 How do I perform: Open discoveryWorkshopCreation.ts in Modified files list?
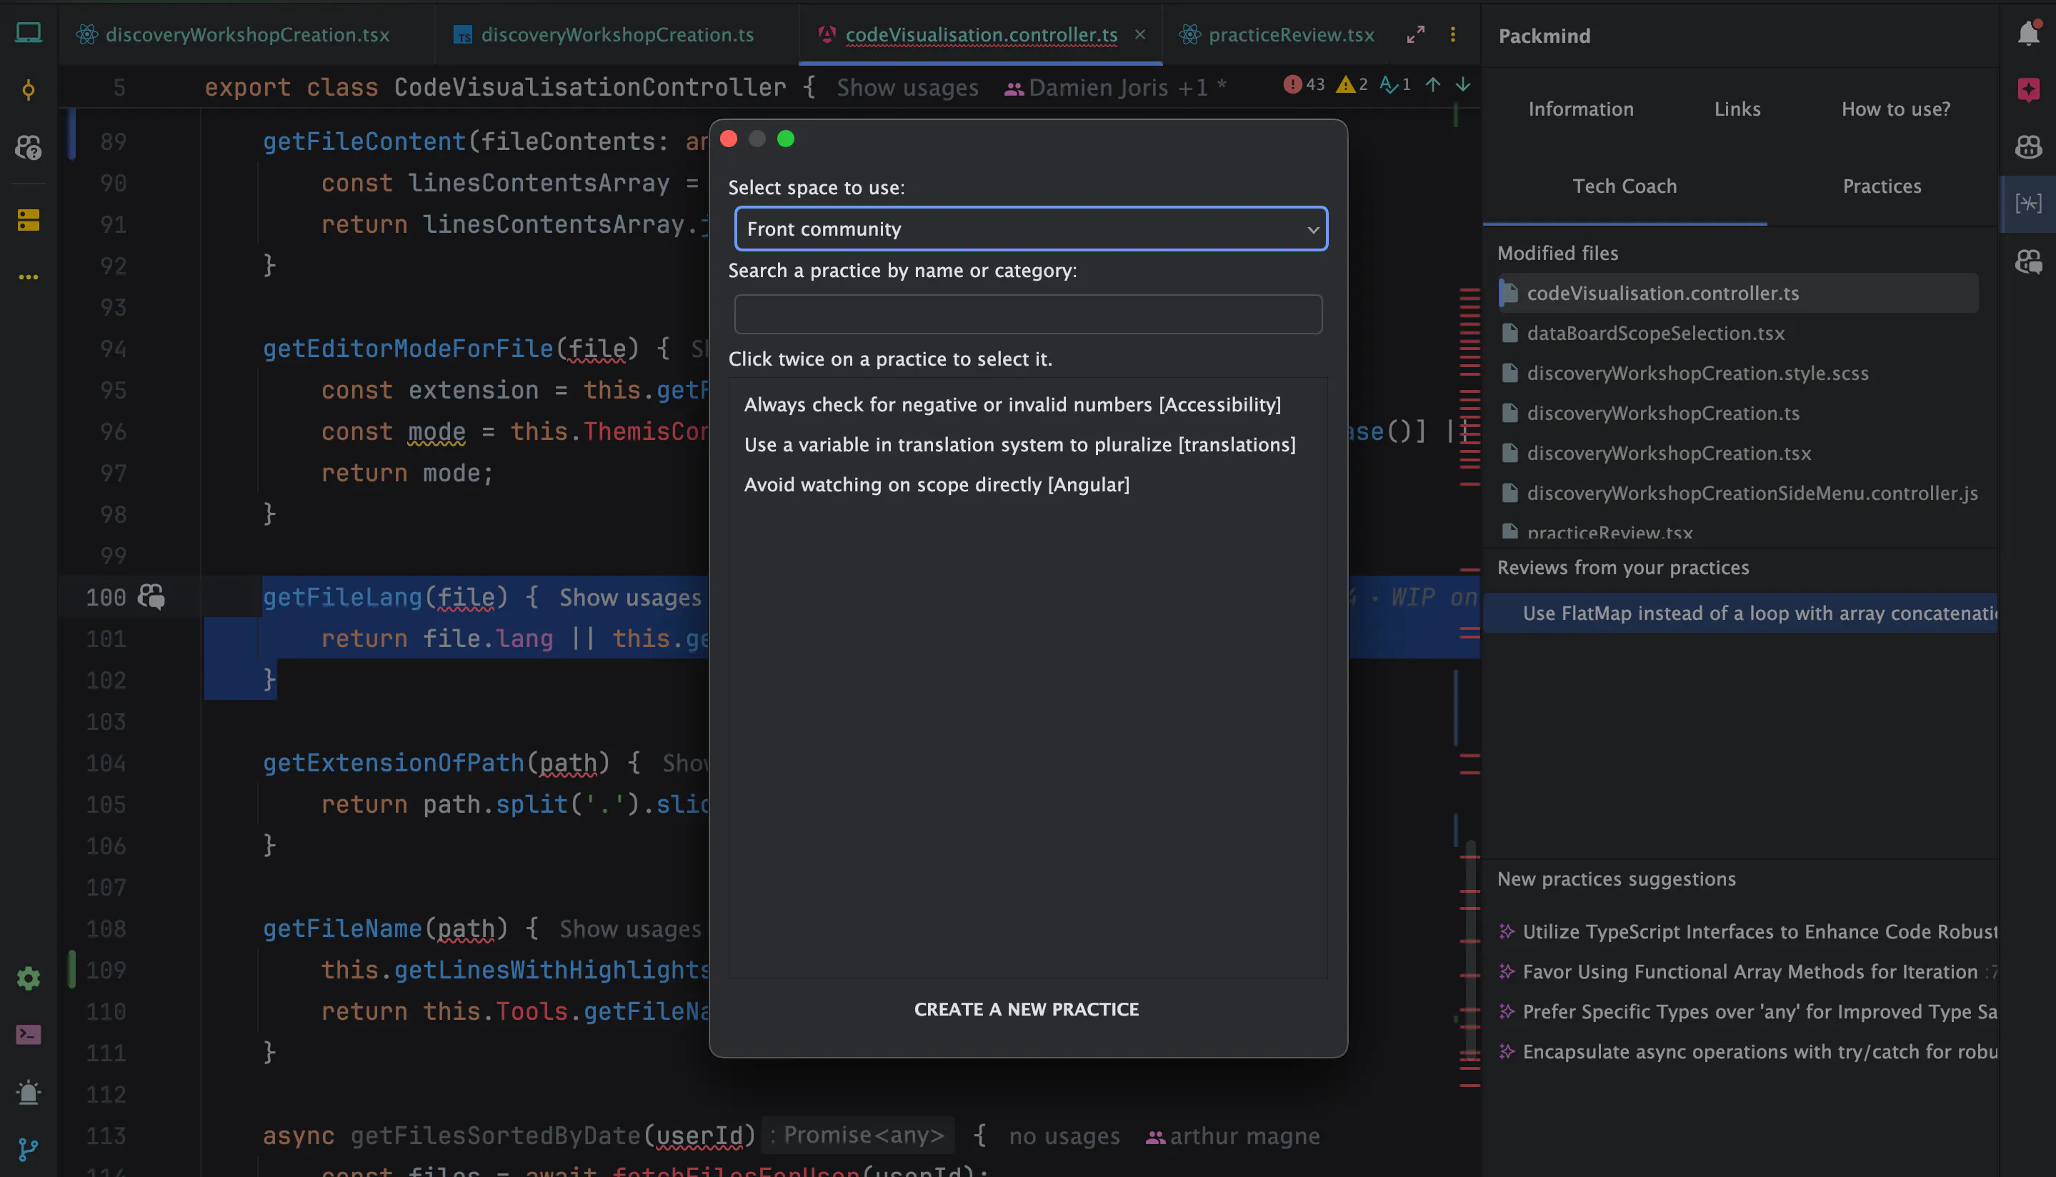click(x=1737, y=413)
